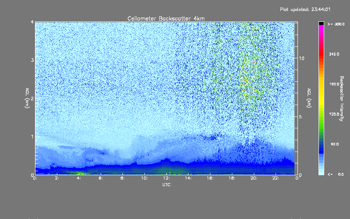
Task: Click the "120.0" color bar label
Action: pos(334,114)
